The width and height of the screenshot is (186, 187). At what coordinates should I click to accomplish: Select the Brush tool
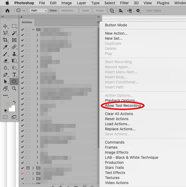coord(5,54)
